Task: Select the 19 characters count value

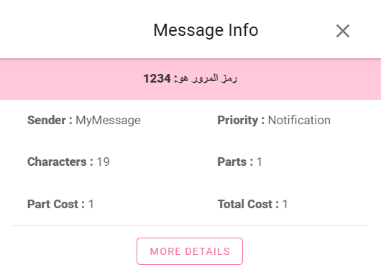Action: point(104,162)
